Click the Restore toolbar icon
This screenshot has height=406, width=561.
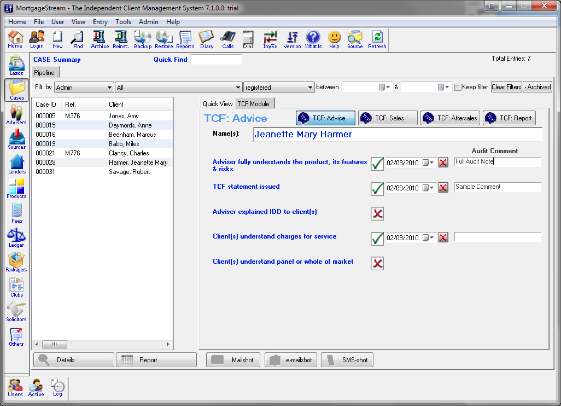[x=164, y=39]
